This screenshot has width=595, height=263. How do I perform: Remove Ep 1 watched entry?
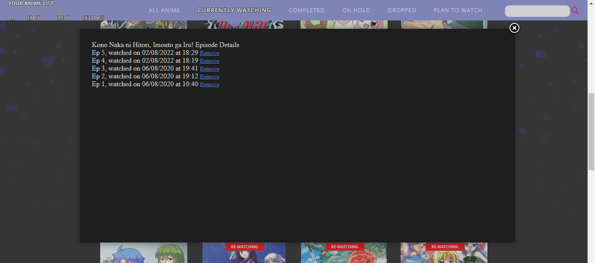tap(210, 84)
